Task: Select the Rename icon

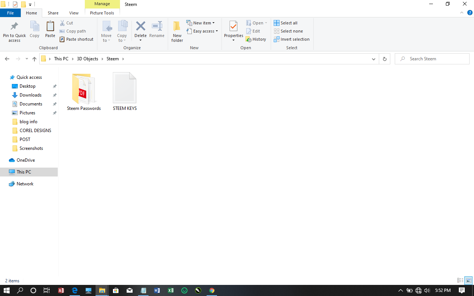Action: [157, 29]
